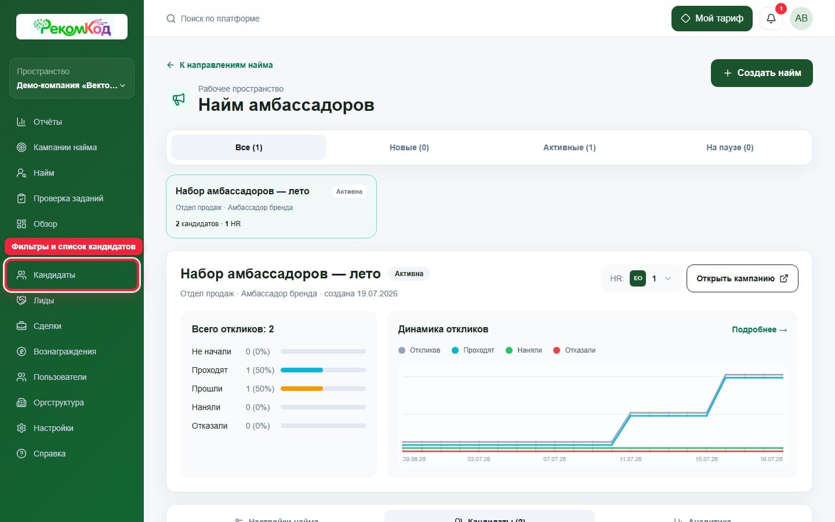Screen dimensions: 835x522
Task: Click the megaphone workspace icon
Action: (179, 99)
